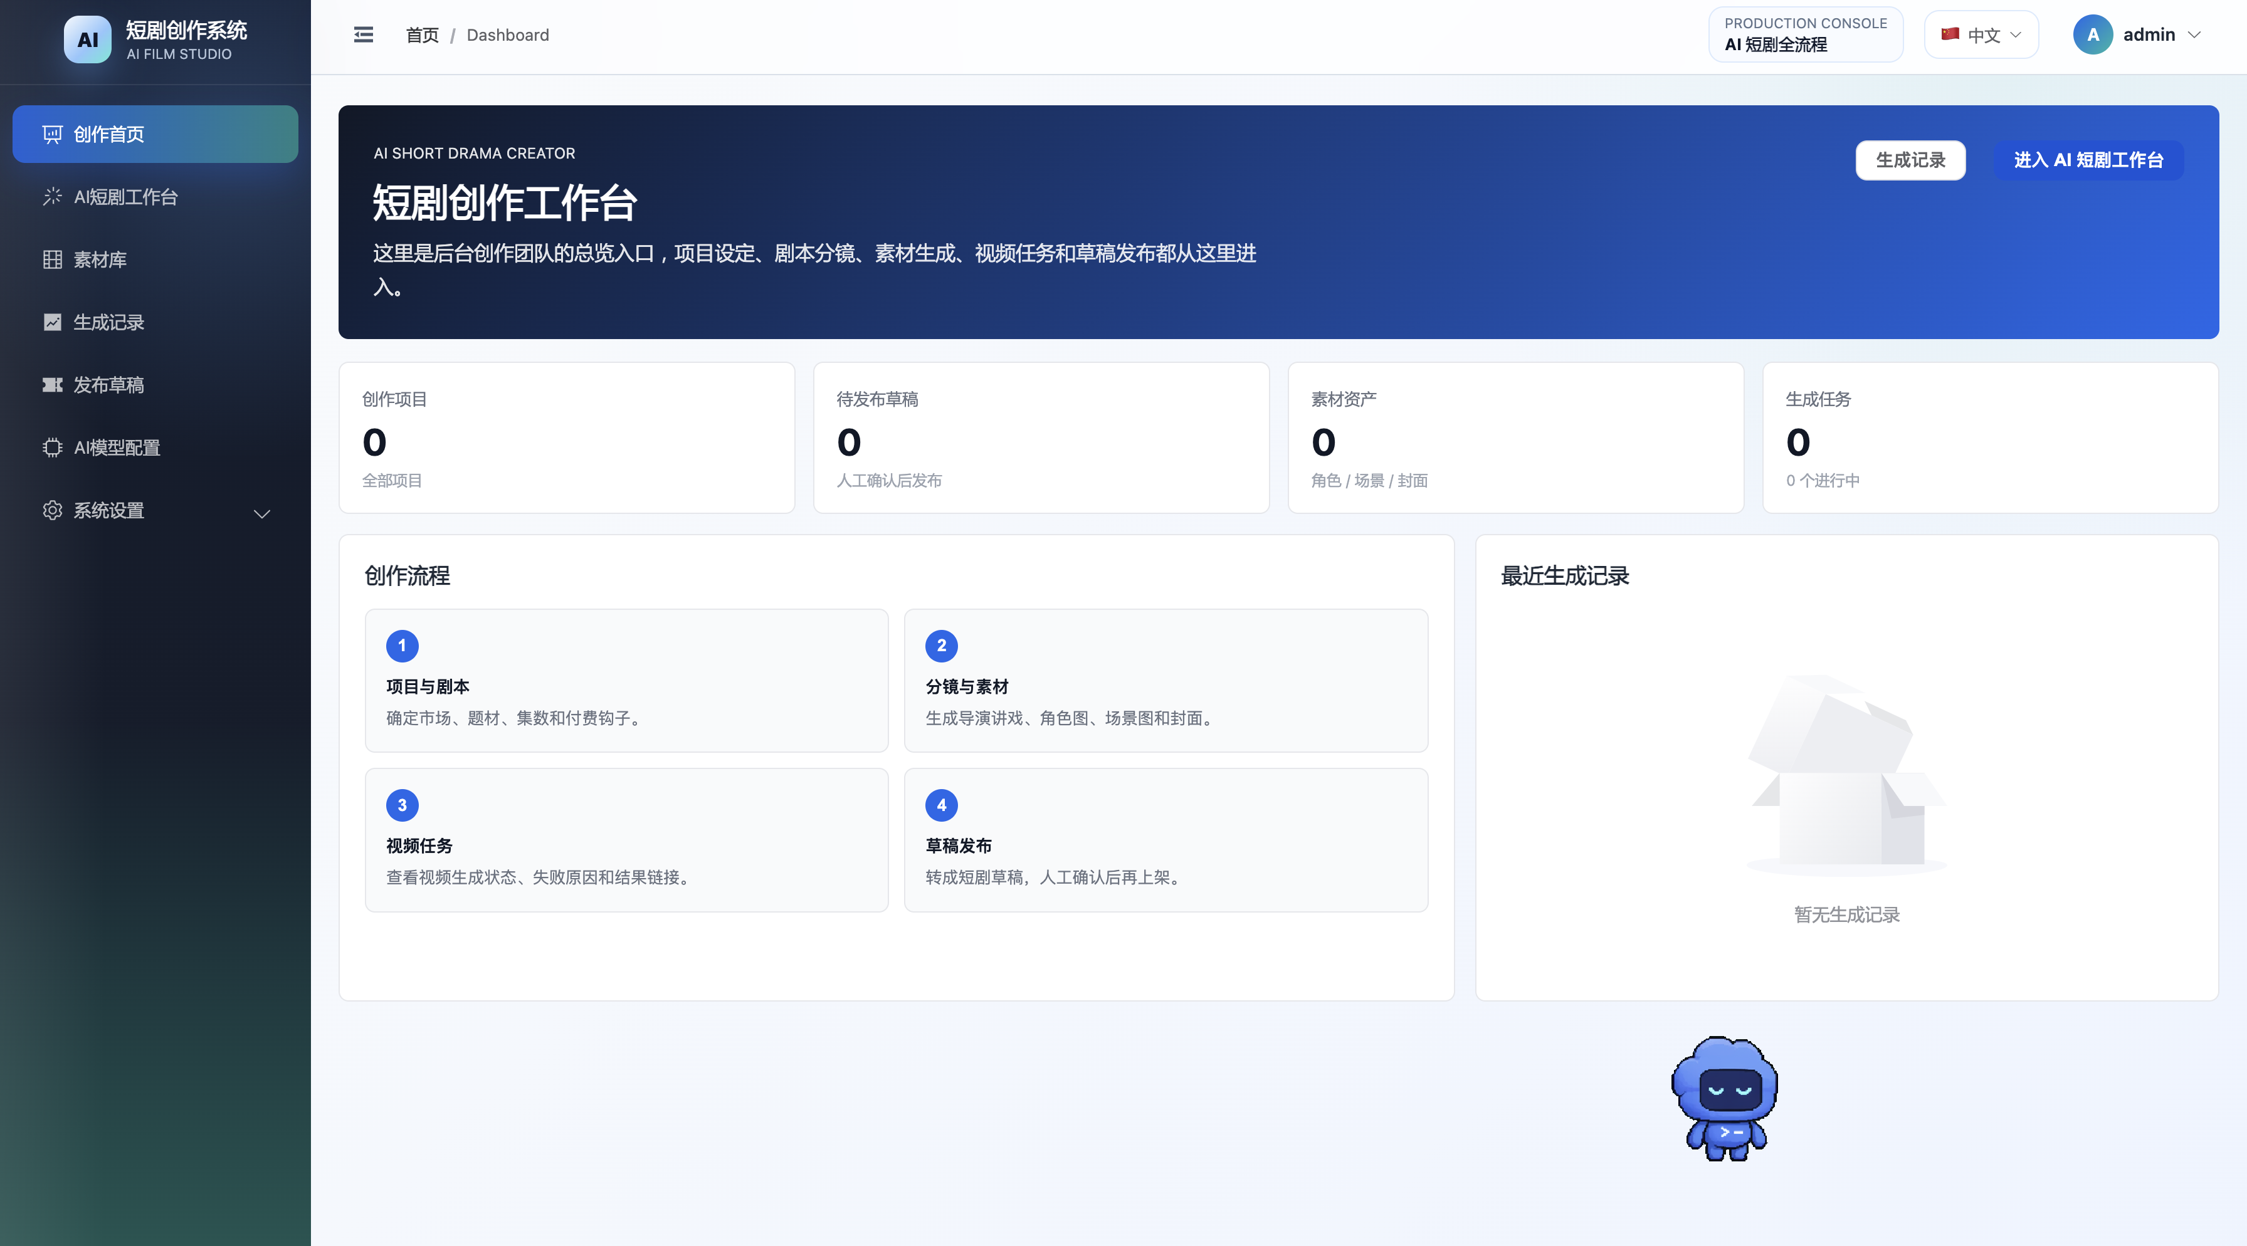Click the 分镜与素材 workflow card title

pos(967,687)
